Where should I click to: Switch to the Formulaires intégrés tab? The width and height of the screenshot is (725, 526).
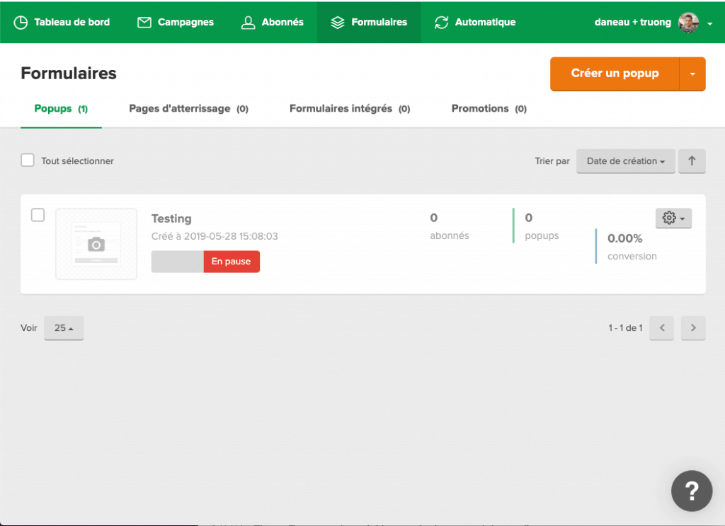[349, 109]
